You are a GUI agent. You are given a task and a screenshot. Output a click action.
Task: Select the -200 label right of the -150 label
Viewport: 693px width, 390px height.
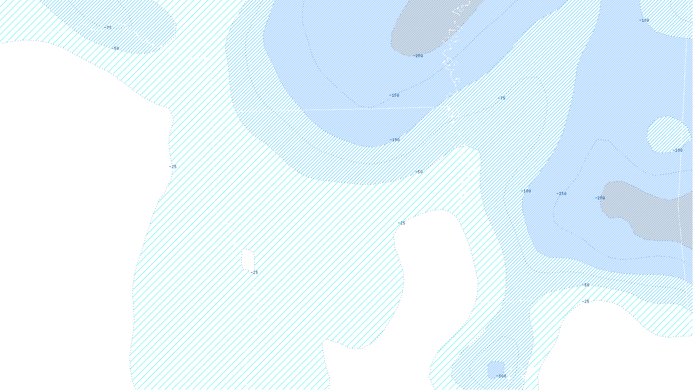[x=599, y=198]
